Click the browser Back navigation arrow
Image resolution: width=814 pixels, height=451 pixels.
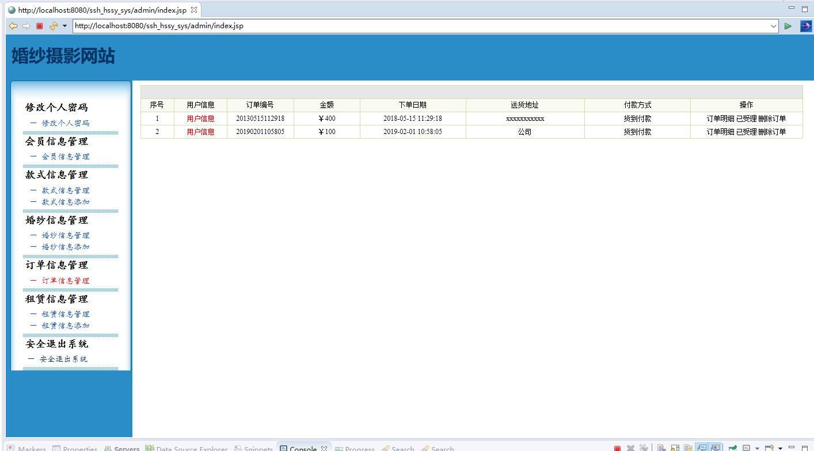[x=13, y=25]
